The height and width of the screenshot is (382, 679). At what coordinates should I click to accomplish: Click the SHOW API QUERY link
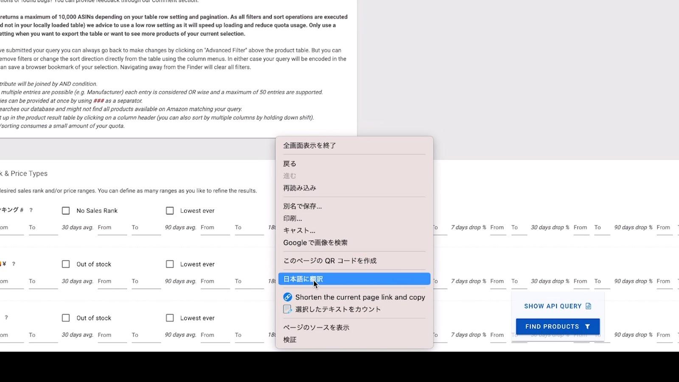[x=553, y=306]
